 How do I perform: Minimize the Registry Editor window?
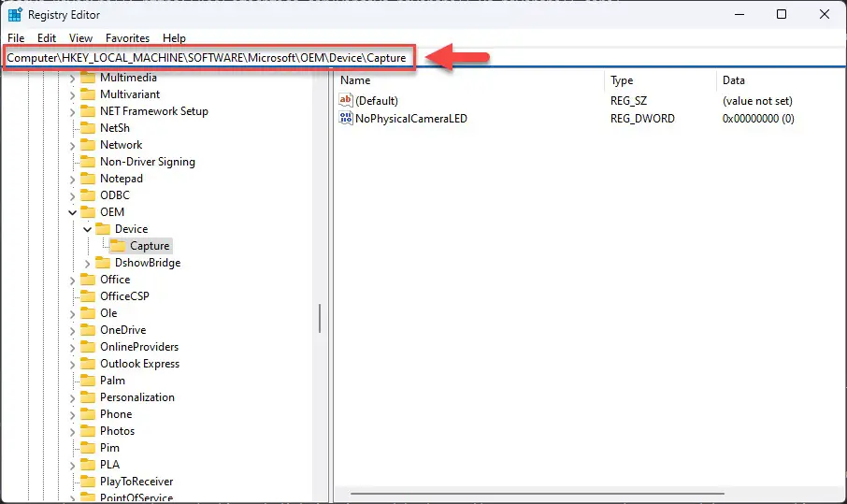[x=739, y=14]
